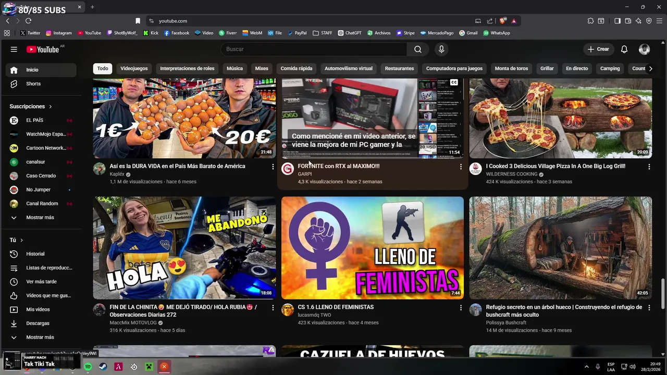Open options menu for Village Pizza video

click(649, 167)
